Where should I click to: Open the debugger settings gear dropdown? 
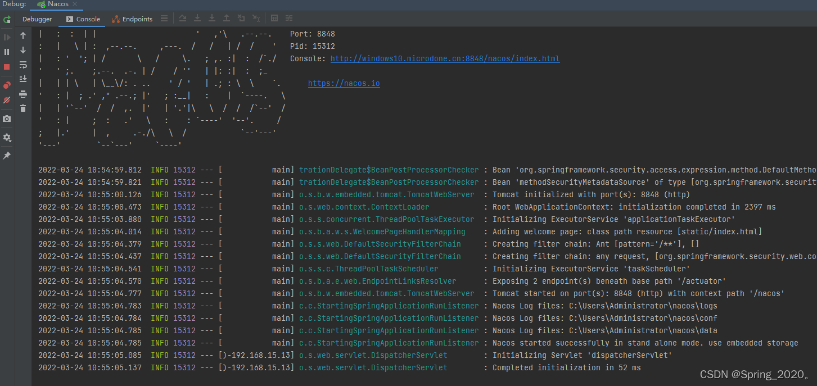point(7,137)
